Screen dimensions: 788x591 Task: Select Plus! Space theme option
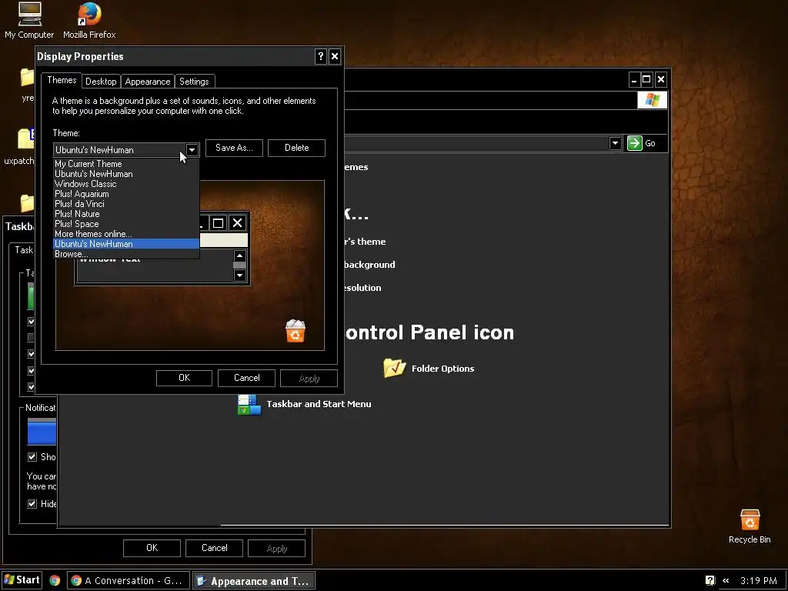(126, 224)
